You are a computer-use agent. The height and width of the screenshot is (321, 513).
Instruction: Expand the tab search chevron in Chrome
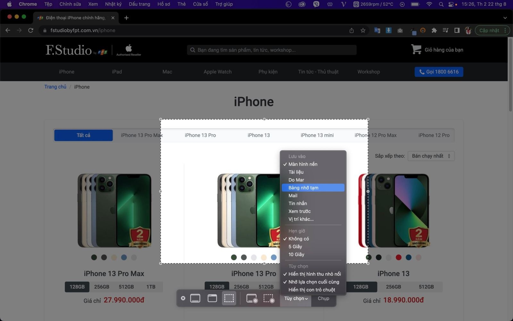(x=505, y=18)
